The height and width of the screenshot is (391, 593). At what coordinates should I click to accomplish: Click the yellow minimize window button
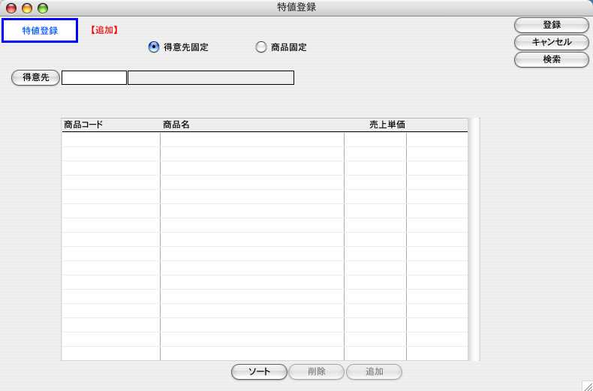pos(27,8)
